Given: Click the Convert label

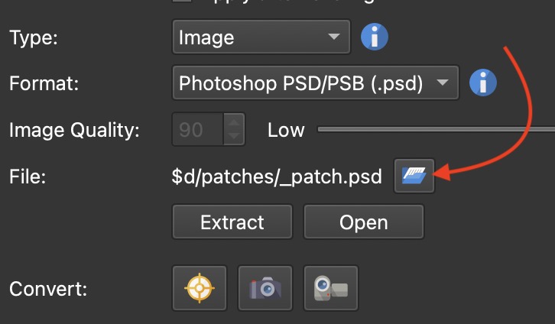Looking at the screenshot, I should [47, 290].
